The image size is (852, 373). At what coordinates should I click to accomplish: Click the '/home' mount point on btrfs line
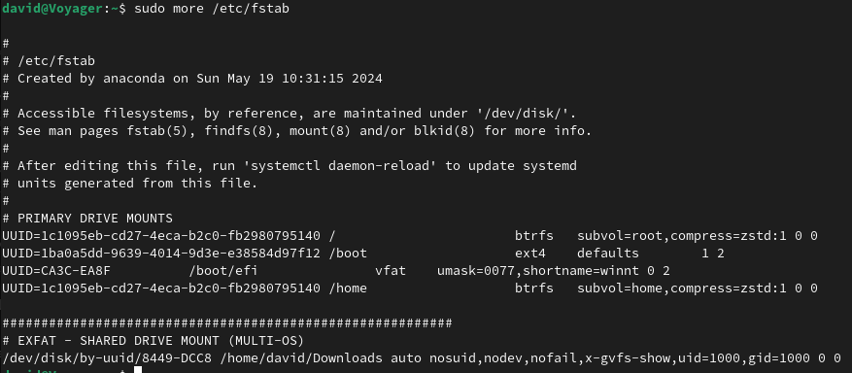348,288
